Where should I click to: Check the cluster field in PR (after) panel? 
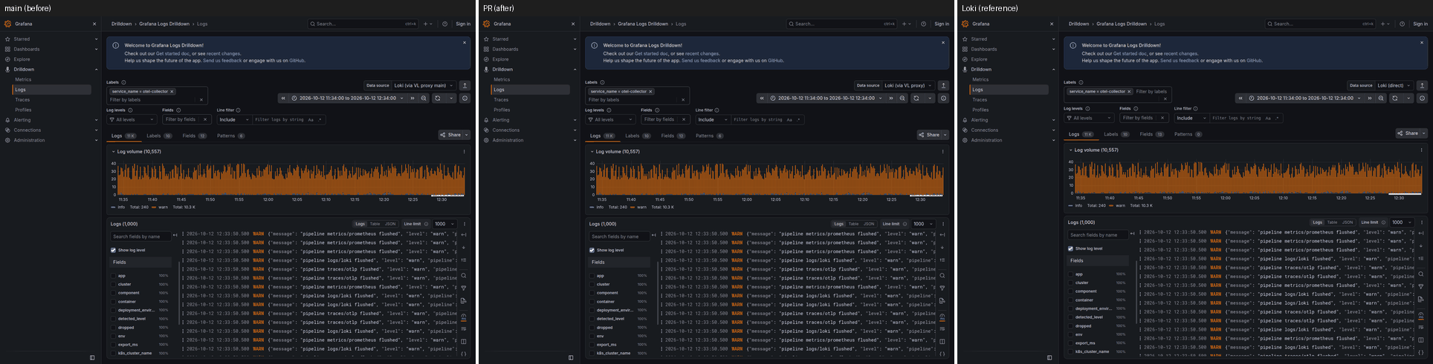point(592,284)
